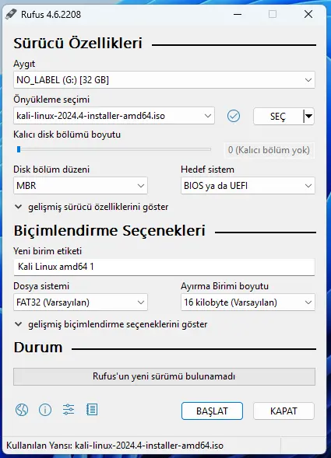This screenshot has height=458, width=331.
Task: Click the Rufus USB title bar icon
Action: click(x=11, y=14)
